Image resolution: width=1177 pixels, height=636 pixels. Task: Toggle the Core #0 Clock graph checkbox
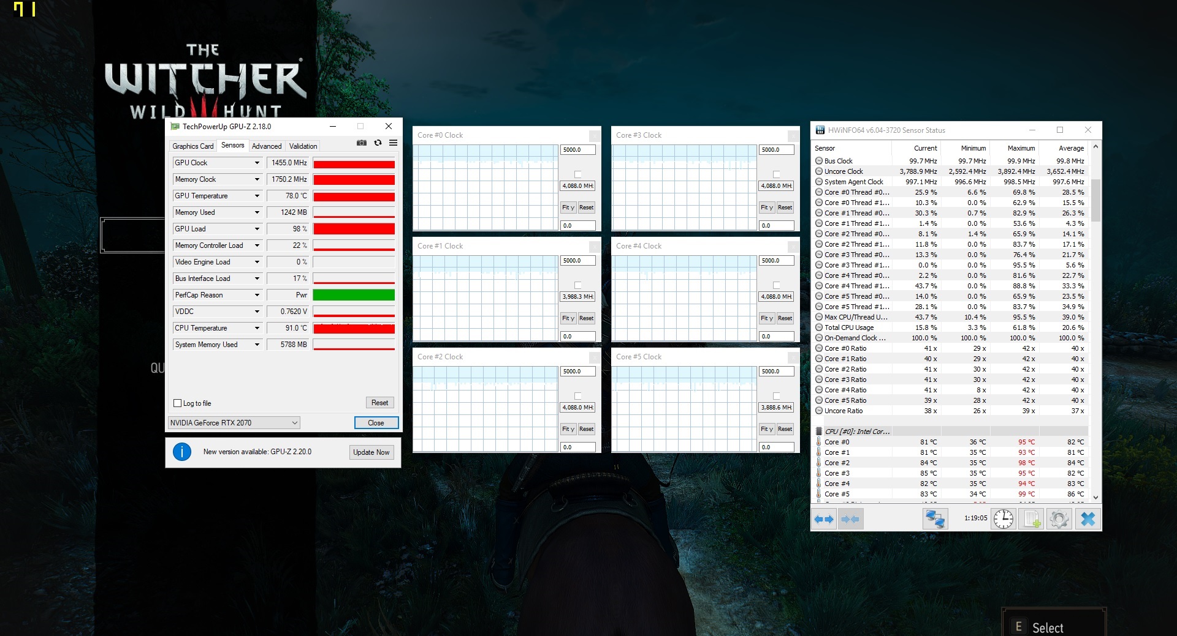pyautogui.click(x=577, y=174)
